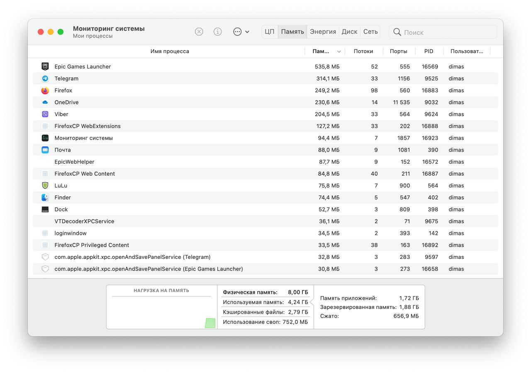Click the Telegram paper-plane icon

[x=45, y=79]
